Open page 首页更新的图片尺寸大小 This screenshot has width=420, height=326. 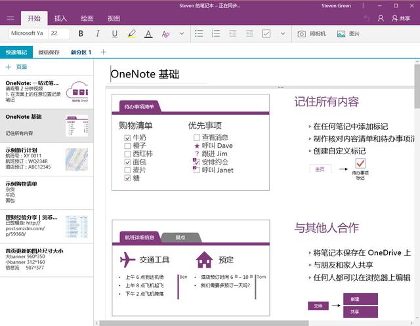[47, 260]
